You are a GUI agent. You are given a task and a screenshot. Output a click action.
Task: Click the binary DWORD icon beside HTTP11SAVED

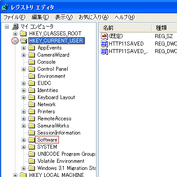104,44
